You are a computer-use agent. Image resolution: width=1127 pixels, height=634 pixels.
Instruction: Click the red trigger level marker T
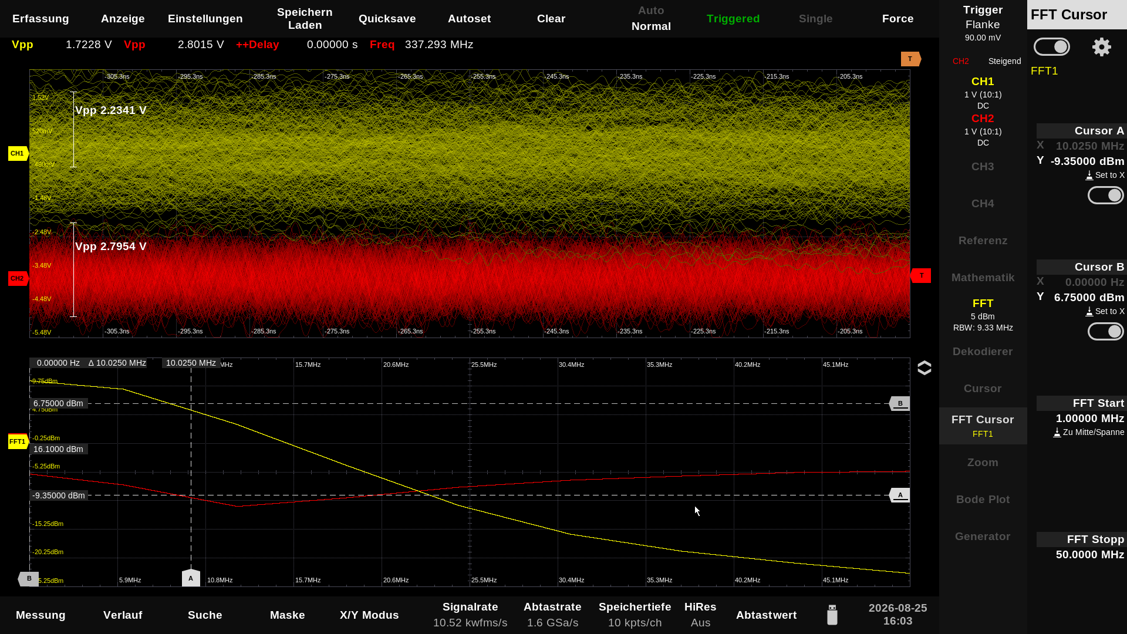tap(920, 275)
